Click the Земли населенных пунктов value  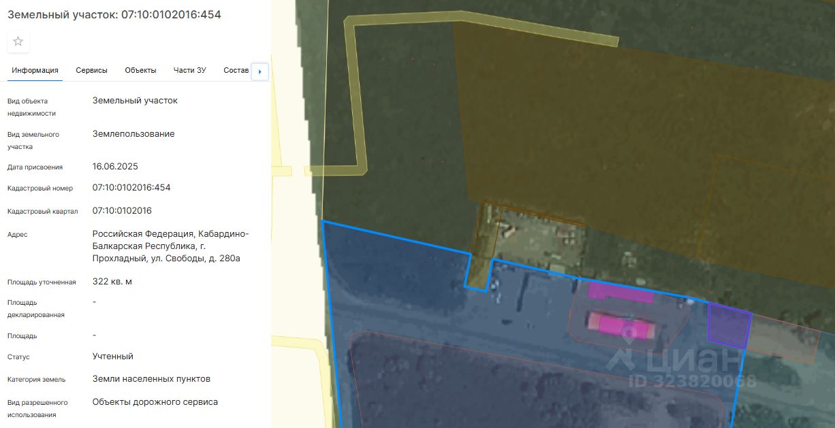coord(151,378)
